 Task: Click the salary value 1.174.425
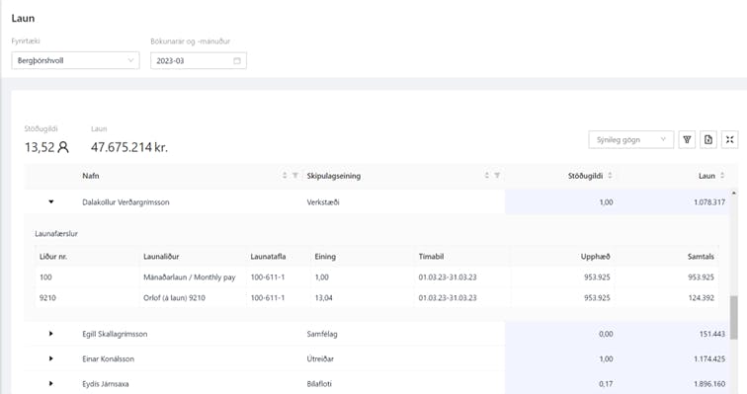pyautogui.click(x=709, y=358)
